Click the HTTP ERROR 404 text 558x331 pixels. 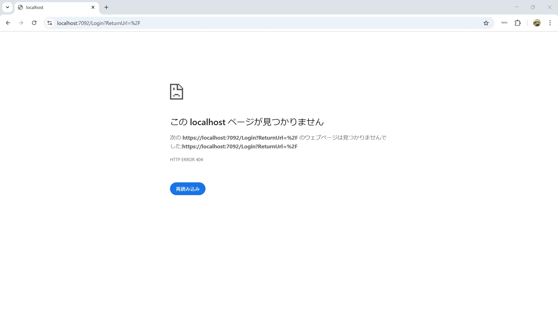[186, 160]
